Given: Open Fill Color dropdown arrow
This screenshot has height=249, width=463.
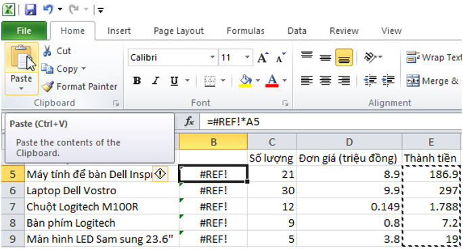Looking at the screenshot, I should coord(258,81).
